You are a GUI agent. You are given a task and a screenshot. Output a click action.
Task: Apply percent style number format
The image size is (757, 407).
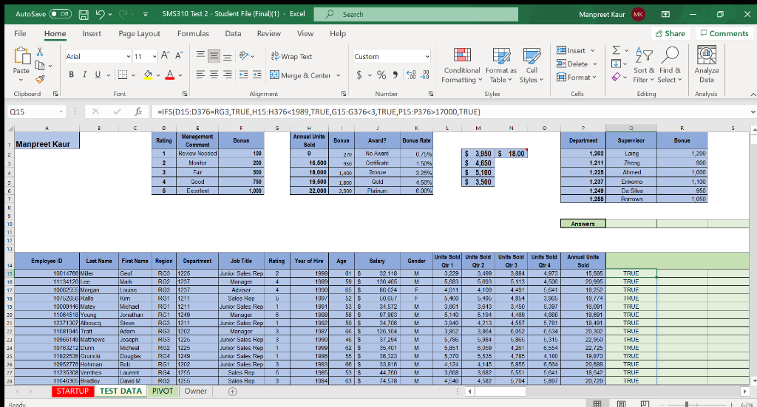tap(381, 75)
